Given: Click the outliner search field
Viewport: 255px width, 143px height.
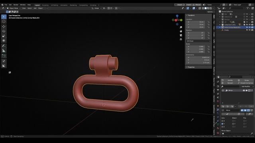Looking at the screenshot, I should pos(236,8).
